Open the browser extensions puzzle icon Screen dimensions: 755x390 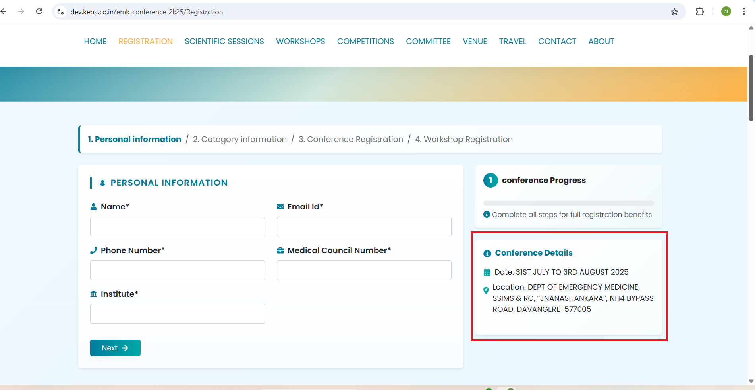point(700,12)
